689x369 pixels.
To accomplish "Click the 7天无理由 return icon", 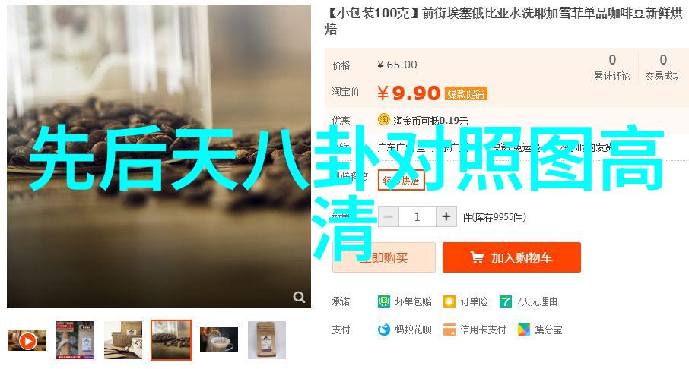I will point(505,301).
